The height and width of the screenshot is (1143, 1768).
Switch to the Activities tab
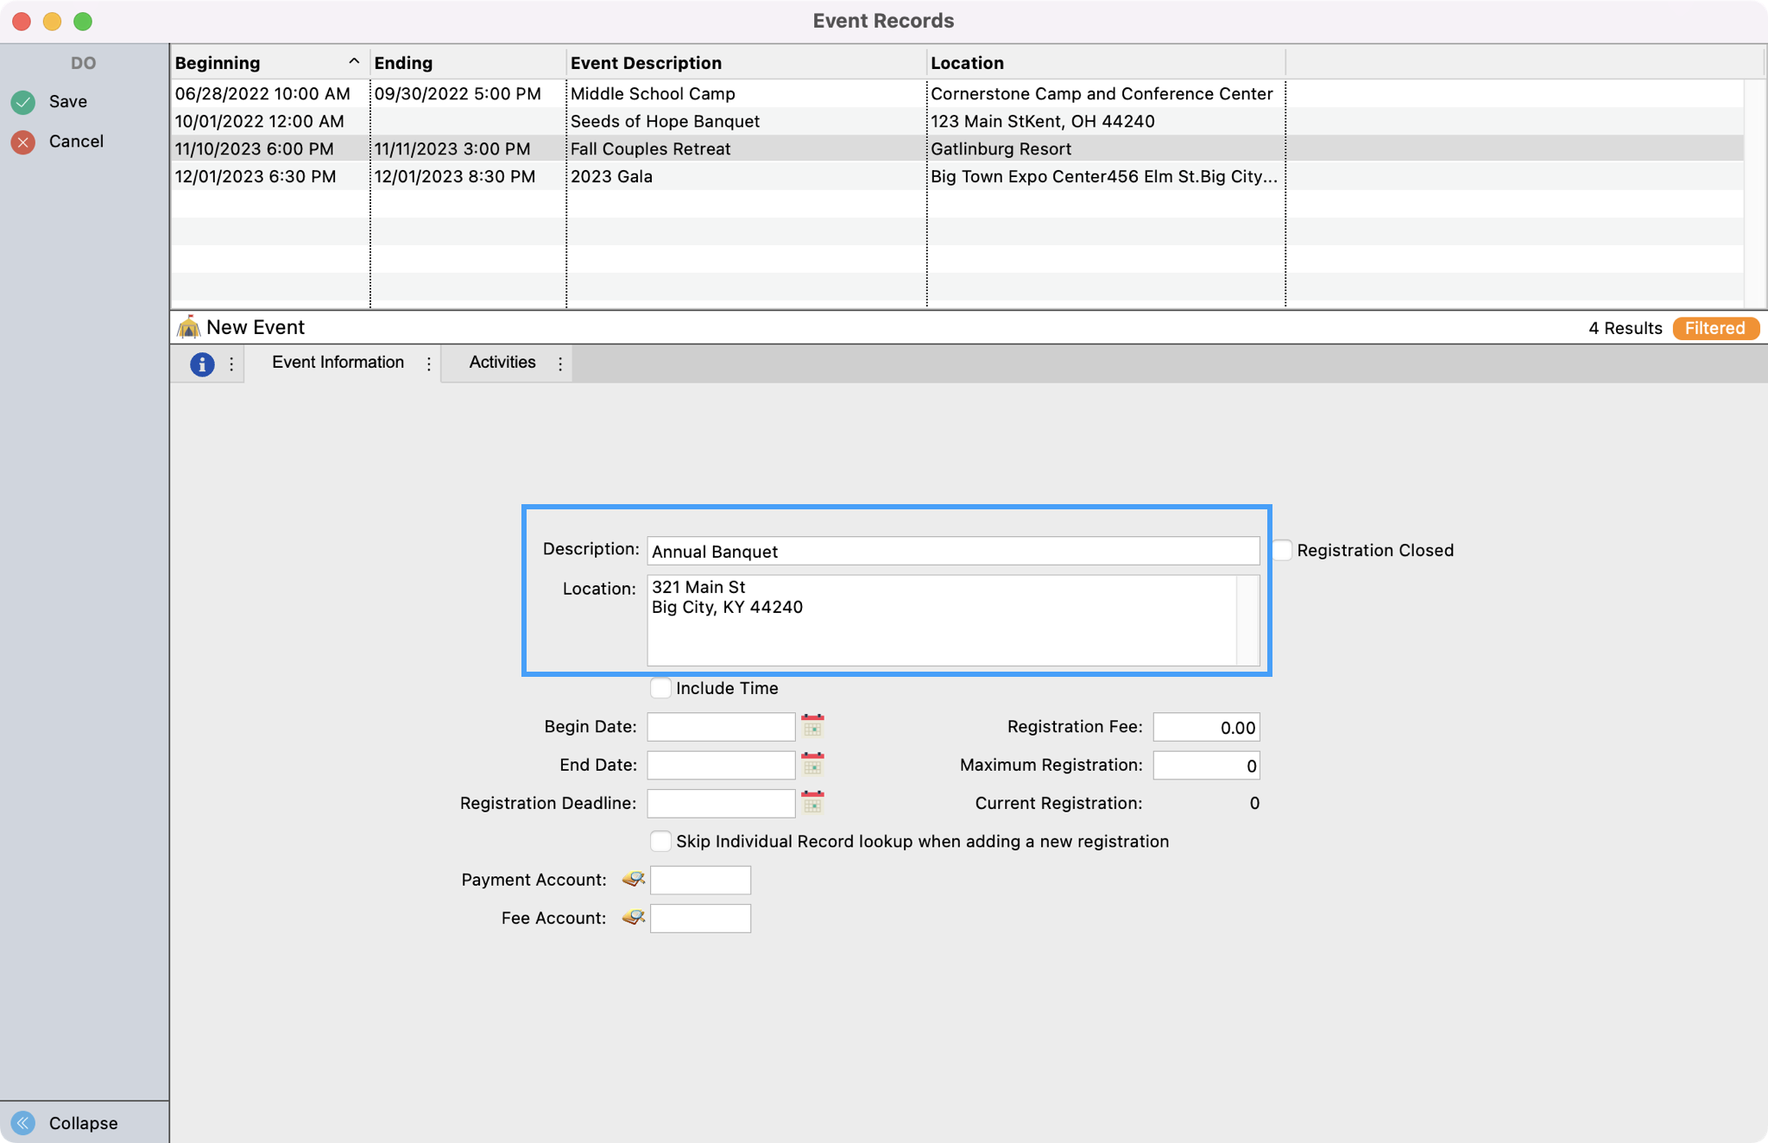[x=502, y=363]
